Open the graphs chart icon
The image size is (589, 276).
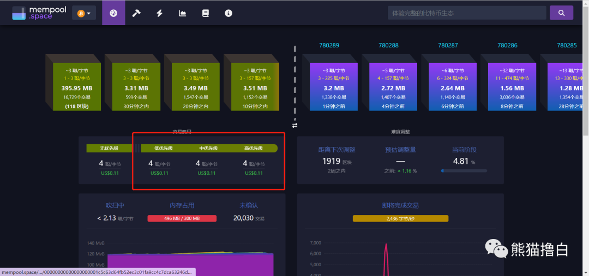182,13
